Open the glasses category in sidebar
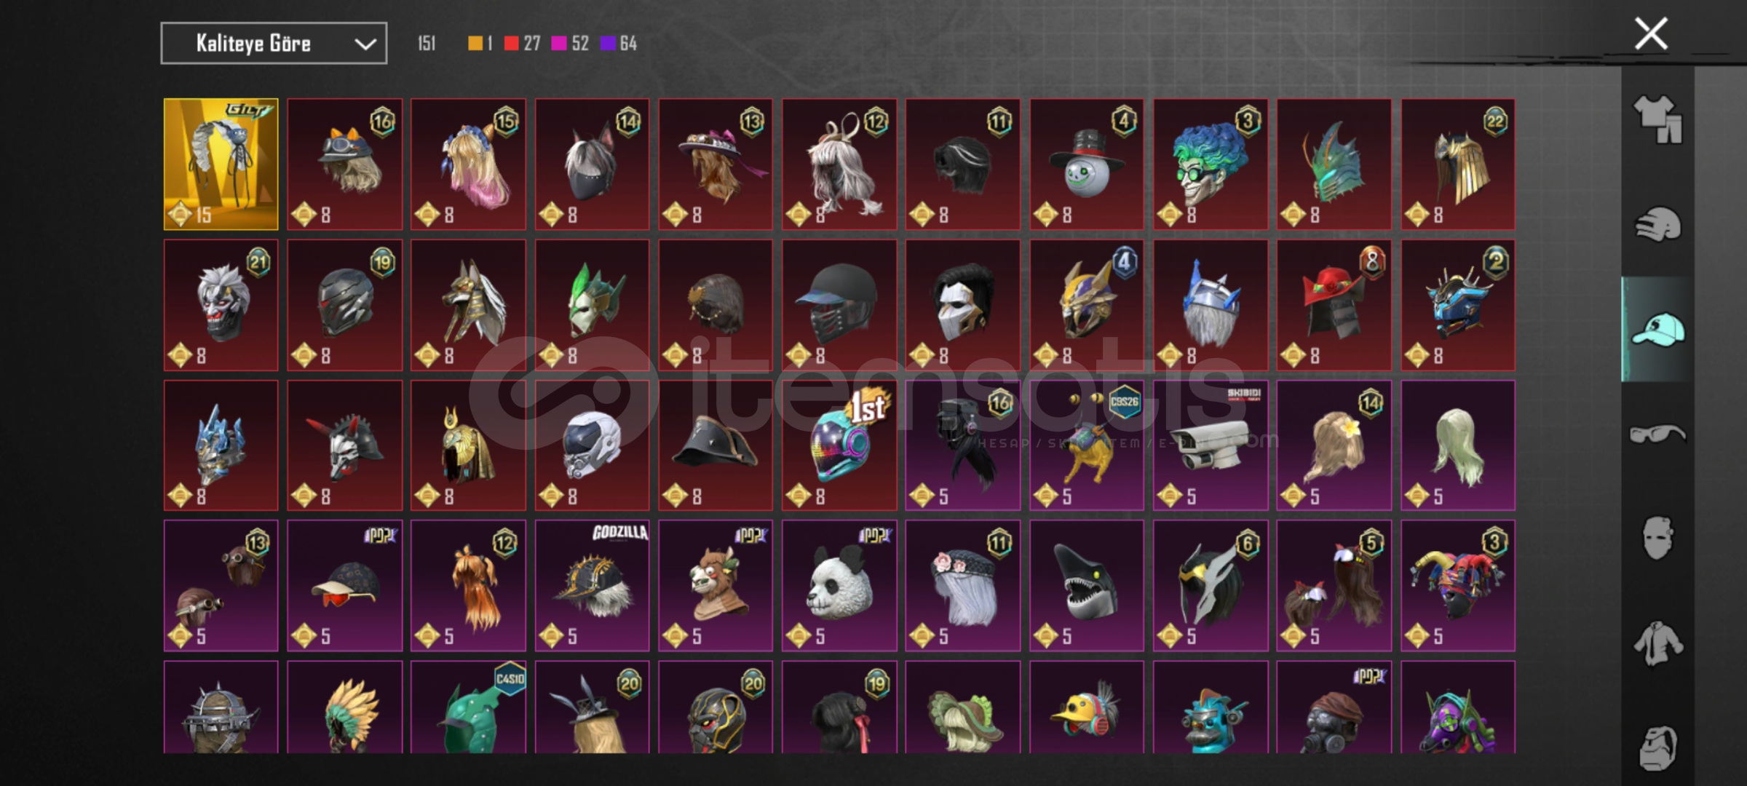Viewport: 1747px width, 786px height. 1657,434
